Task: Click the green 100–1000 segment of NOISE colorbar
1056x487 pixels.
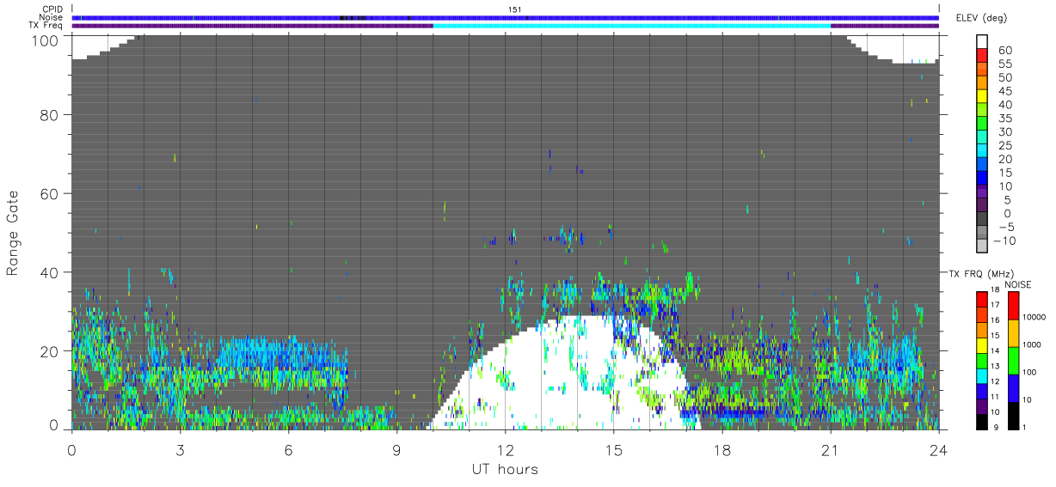Action: pyautogui.click(x=1013, y=361)
